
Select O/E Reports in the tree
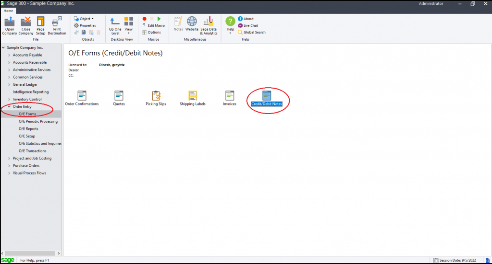click(x=28, y=129)
